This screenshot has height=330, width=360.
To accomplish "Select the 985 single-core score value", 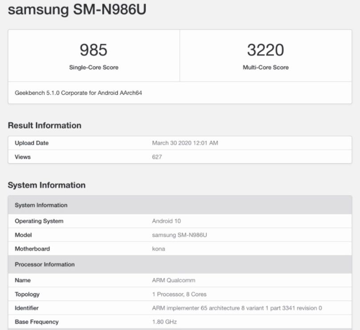I will pos(93,50).
